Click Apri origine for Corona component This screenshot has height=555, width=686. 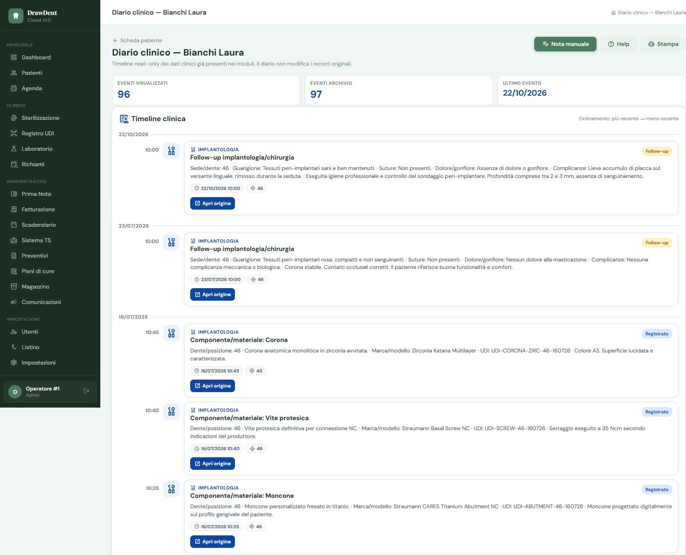pyautogui.click(x=212, y=386)
